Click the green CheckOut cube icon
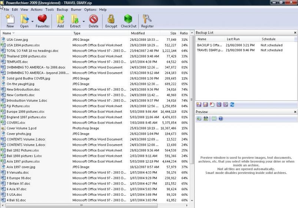 tap(128, 19)
